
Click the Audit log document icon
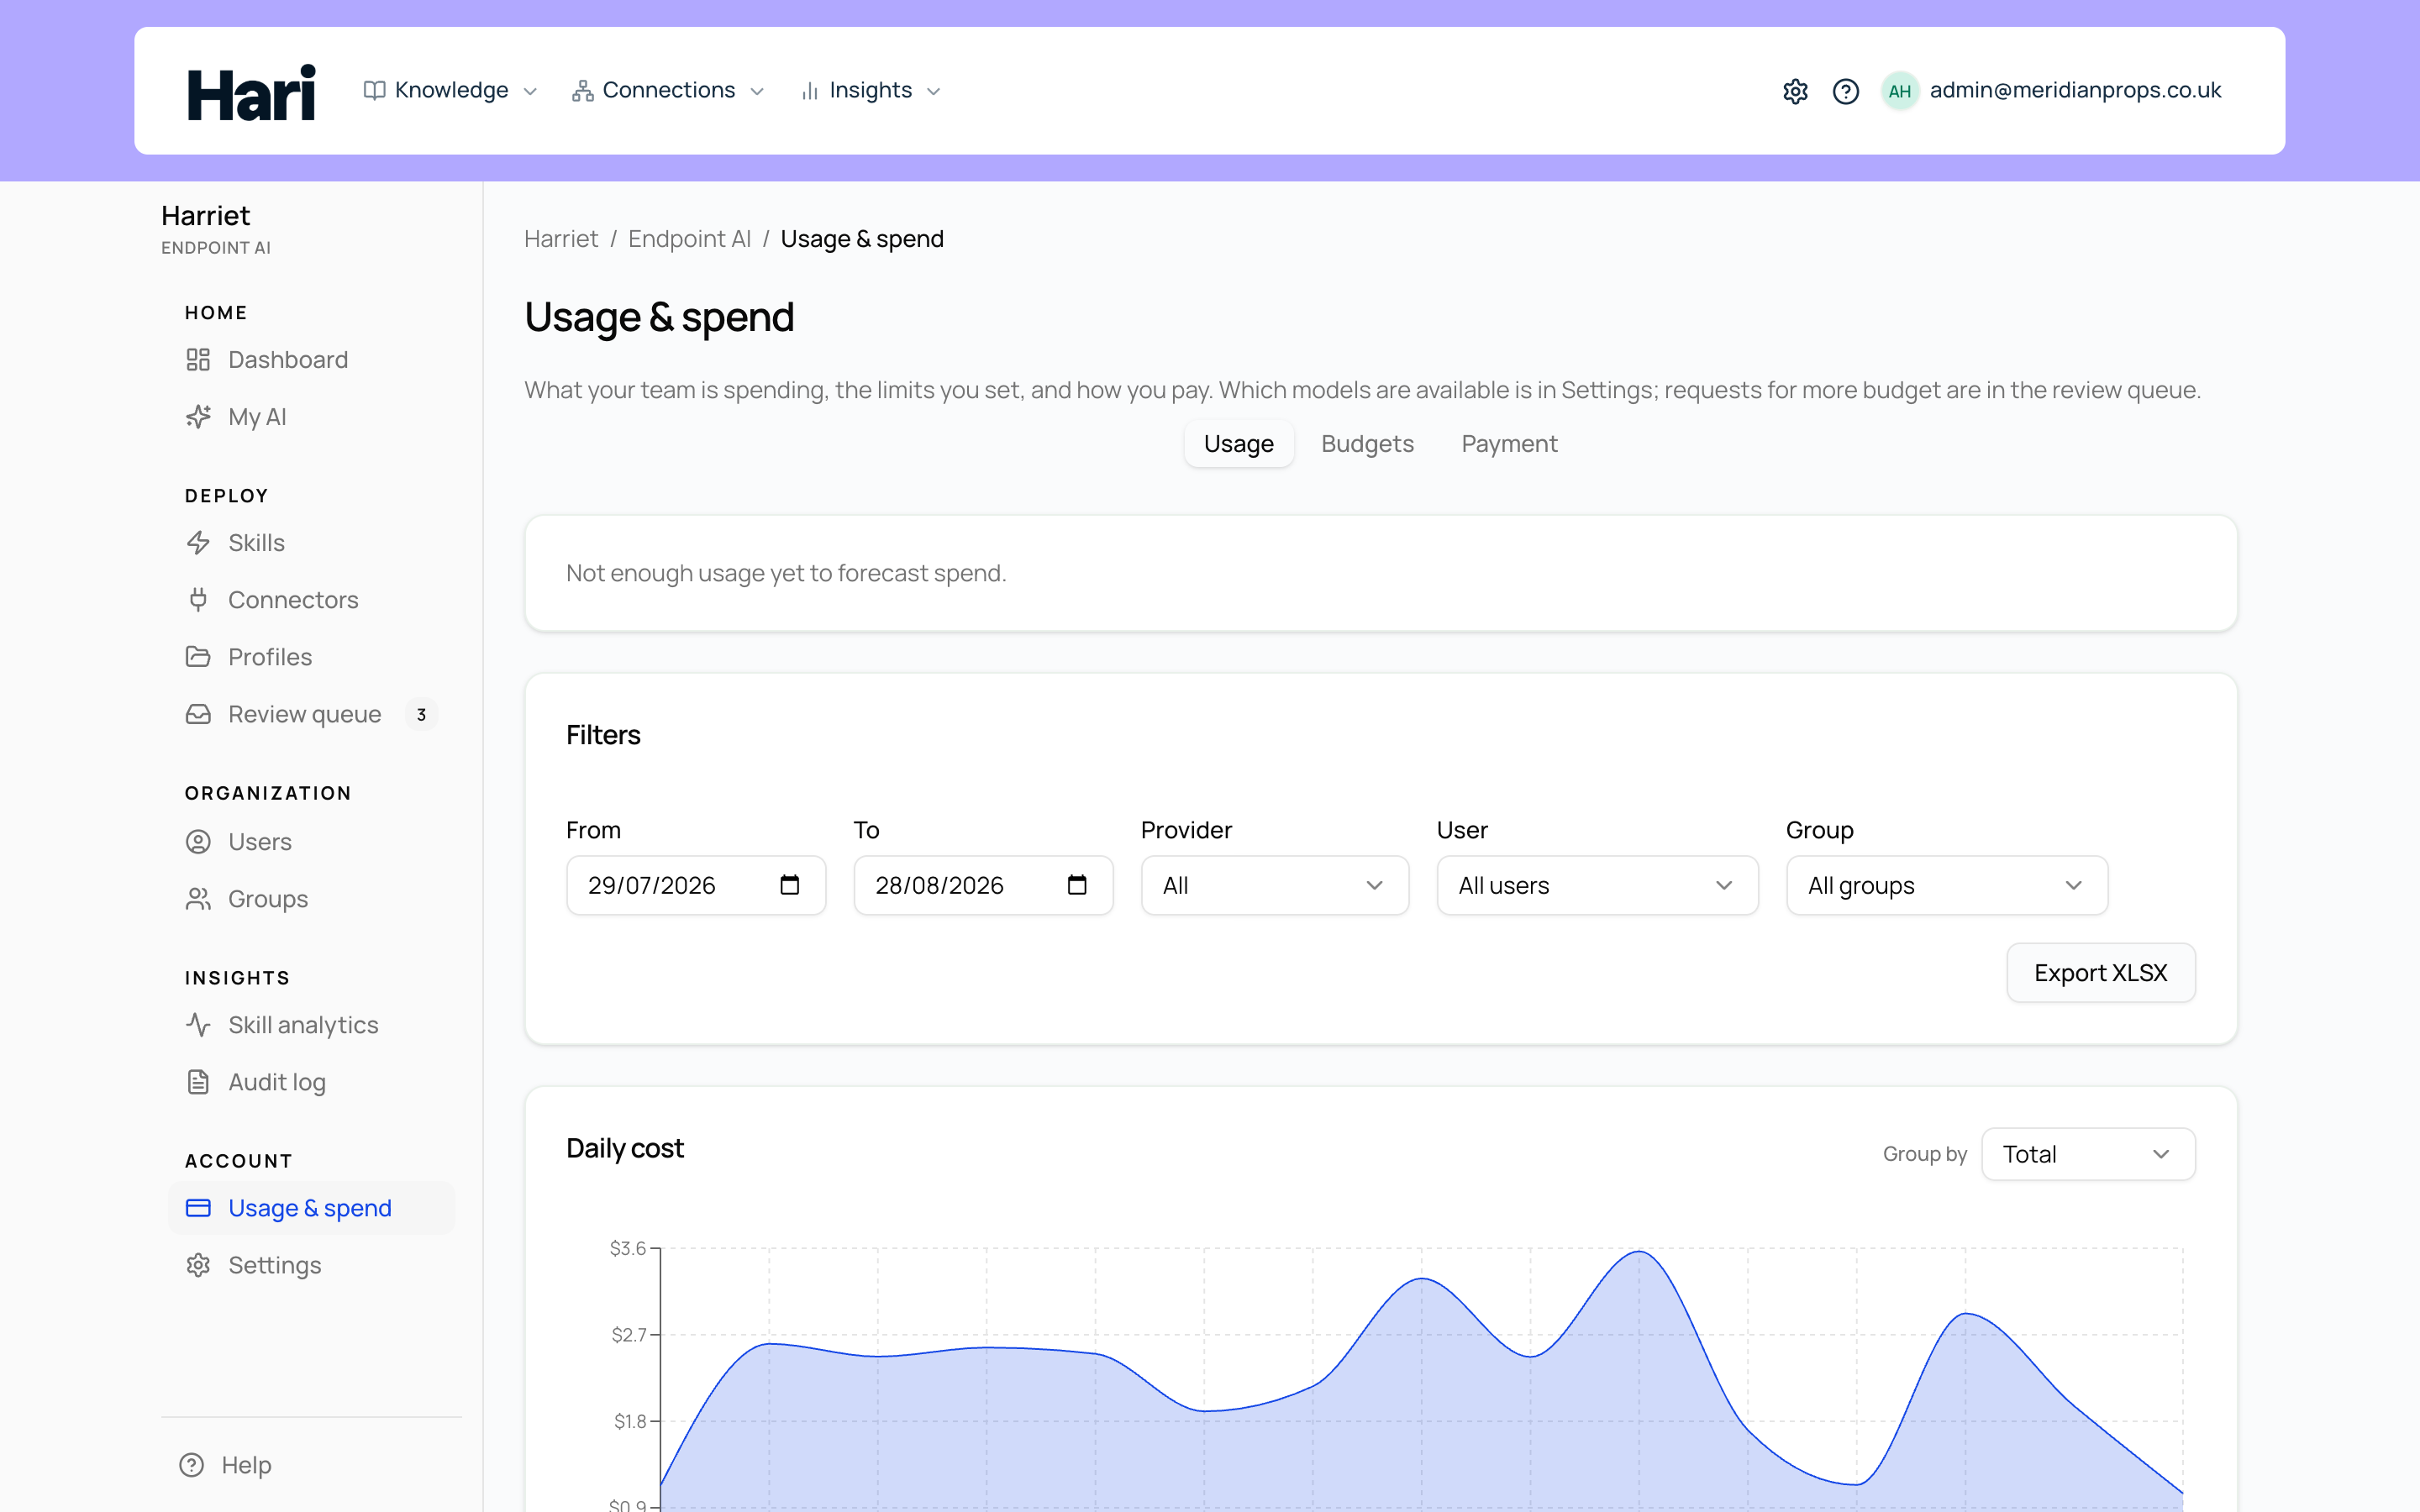(198, 1082)
